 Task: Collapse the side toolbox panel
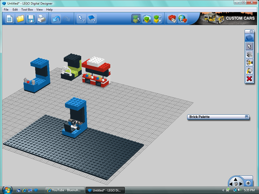pos(251,32)
